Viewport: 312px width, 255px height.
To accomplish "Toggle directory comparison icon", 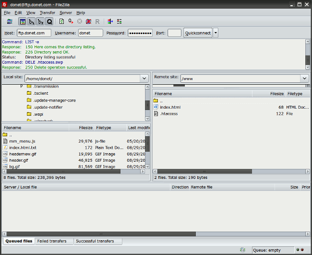I will tap(119, 22).
